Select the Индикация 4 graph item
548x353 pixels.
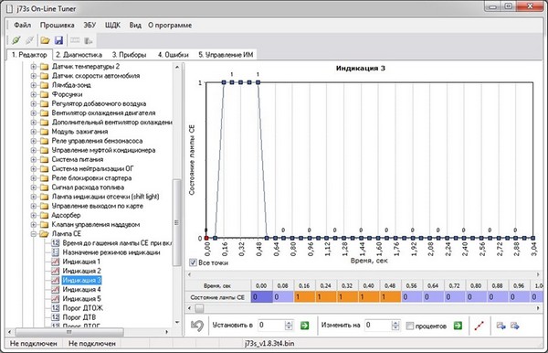pyautogui.click(x=81, y=289)
